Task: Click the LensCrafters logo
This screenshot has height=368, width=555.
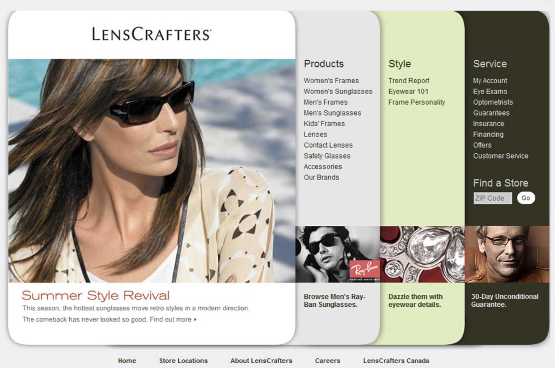Action: click(151, 34)
